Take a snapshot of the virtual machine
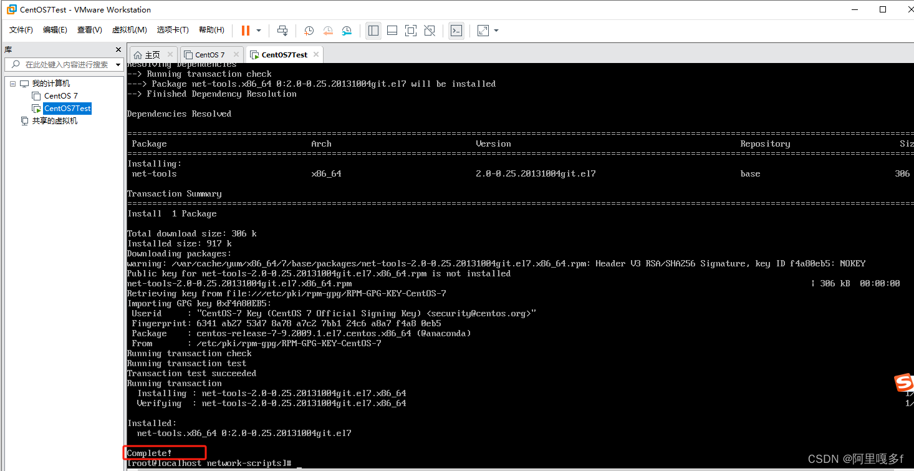914x471 pixels. coord(308,30)
